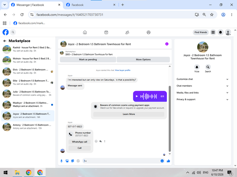Screen dimensions: 237x177
Task: Click the 507-517-8823 message
Action: (75, 126)
